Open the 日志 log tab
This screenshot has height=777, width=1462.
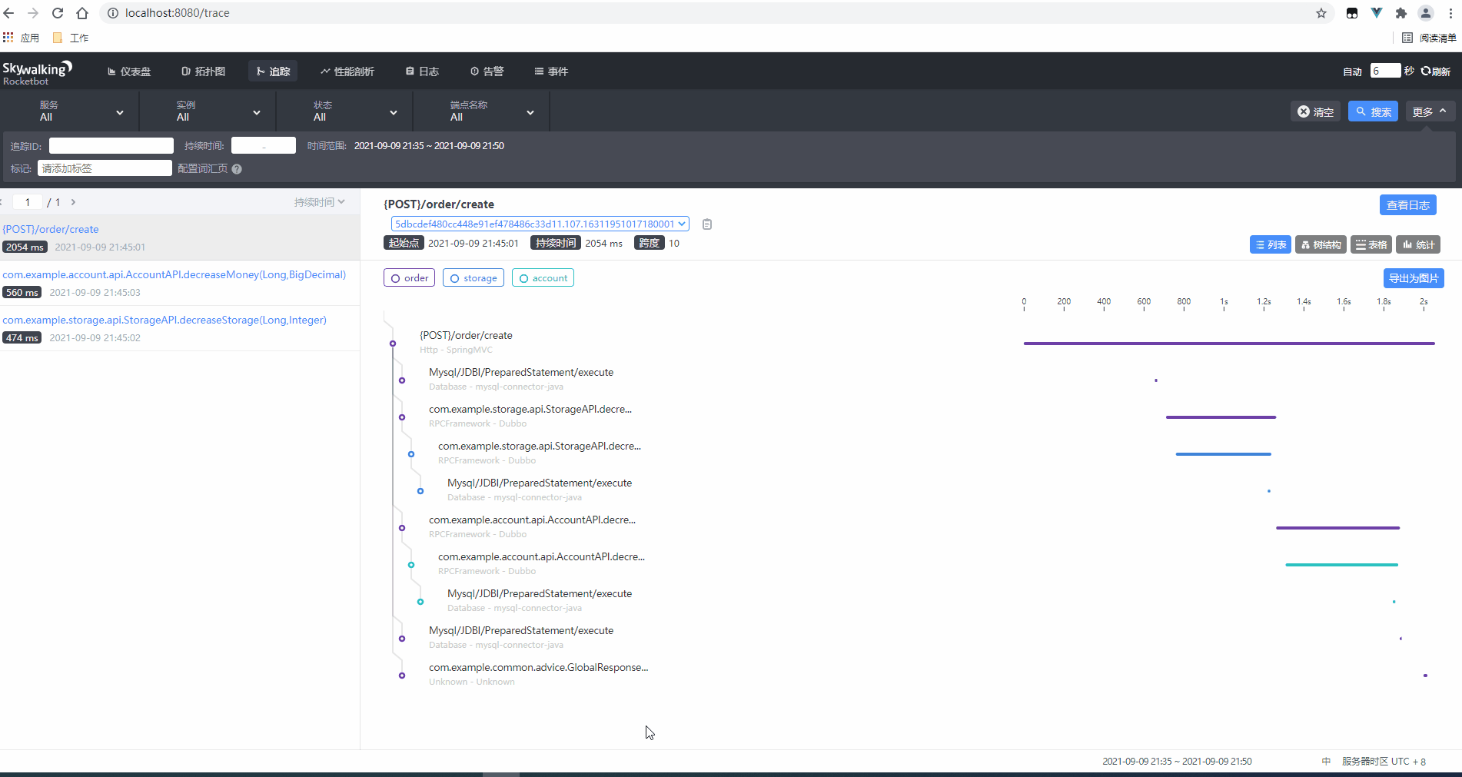[422, 71]
